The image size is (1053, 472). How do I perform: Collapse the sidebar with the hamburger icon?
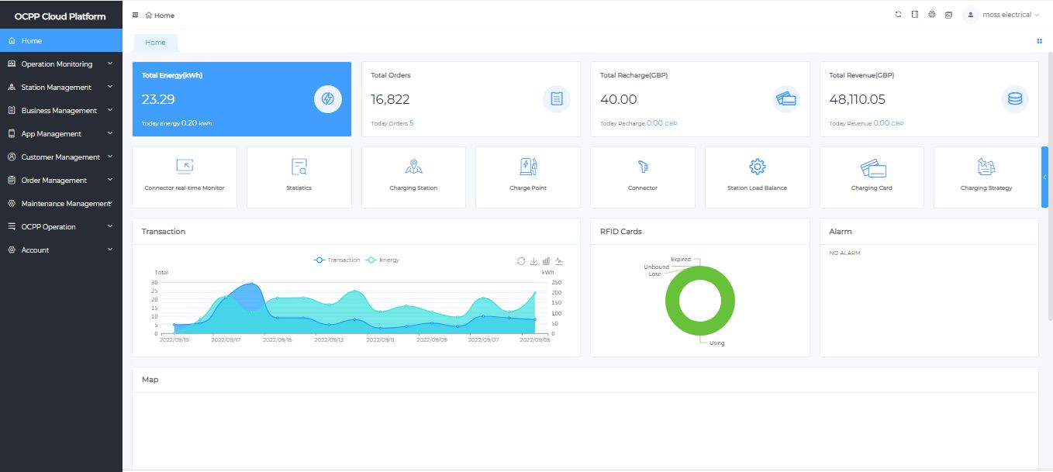tap(136, 15)
